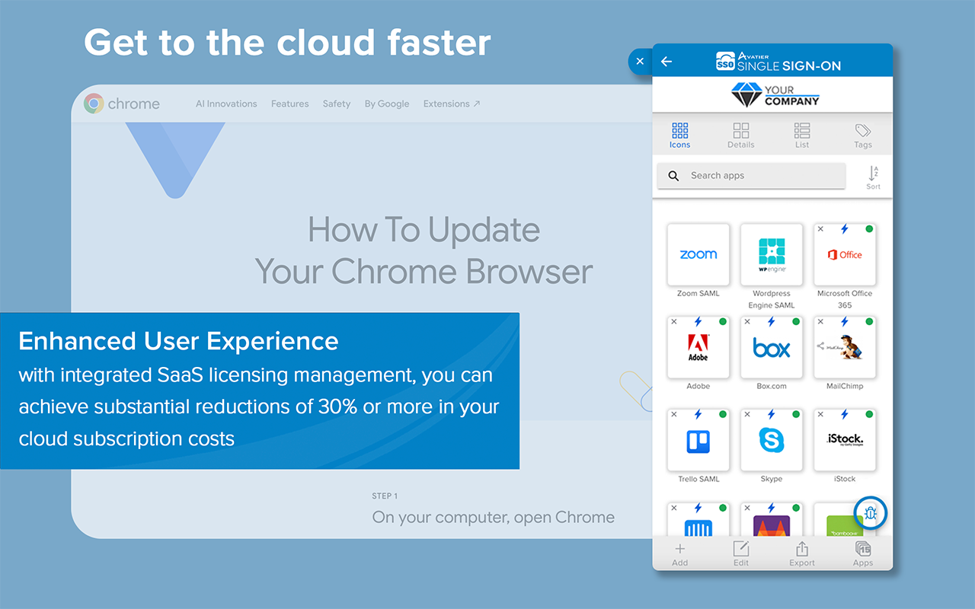Open the Microsoft Office 365 app
The width and height of the screenshot is (975, 609).
click(x=845, y=254)
